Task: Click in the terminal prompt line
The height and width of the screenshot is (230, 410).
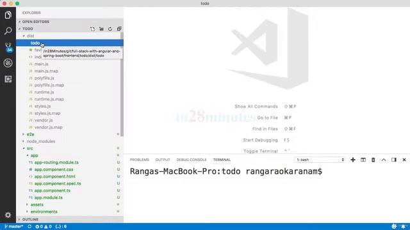Action: pyautogui.click(x=226, y=171)
